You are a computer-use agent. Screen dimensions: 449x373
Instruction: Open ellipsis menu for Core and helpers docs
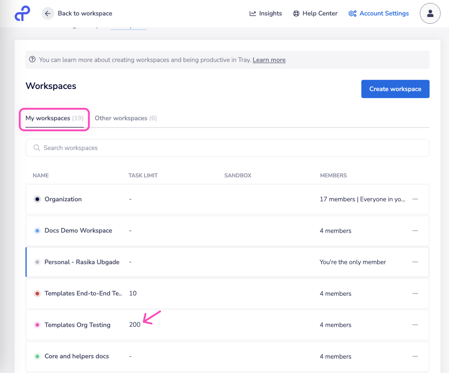(415, 356)
